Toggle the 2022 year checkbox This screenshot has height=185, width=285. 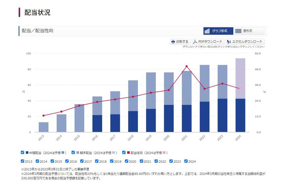(156, 161)
